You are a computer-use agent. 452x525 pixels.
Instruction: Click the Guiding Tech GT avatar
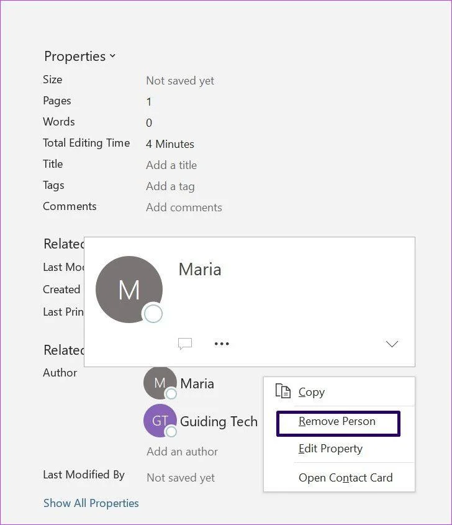160,421
